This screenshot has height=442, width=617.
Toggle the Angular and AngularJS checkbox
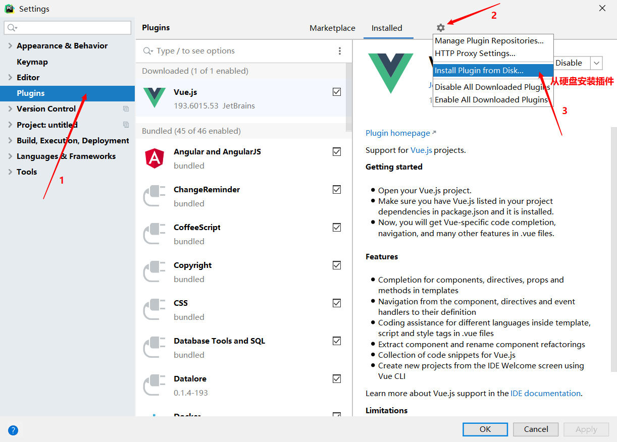pyautogui.click(x=337, y=151)
